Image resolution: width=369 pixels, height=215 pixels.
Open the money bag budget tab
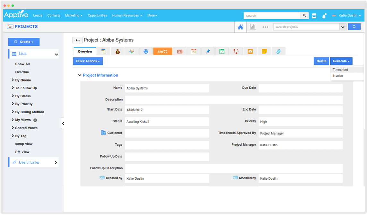click(117, 51)
